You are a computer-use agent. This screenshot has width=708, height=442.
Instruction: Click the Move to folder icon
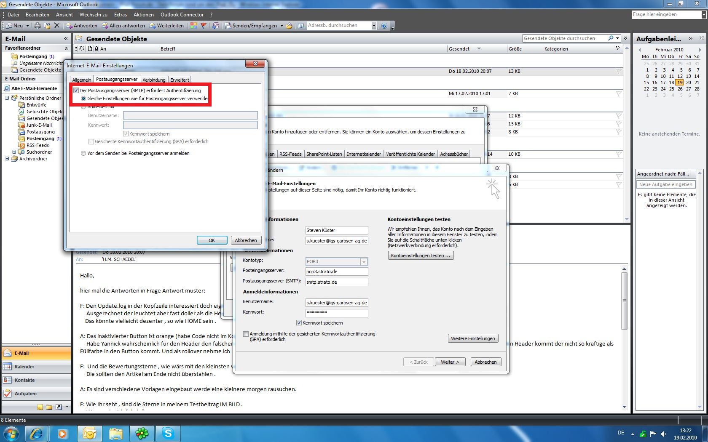(x=47, y=26)
